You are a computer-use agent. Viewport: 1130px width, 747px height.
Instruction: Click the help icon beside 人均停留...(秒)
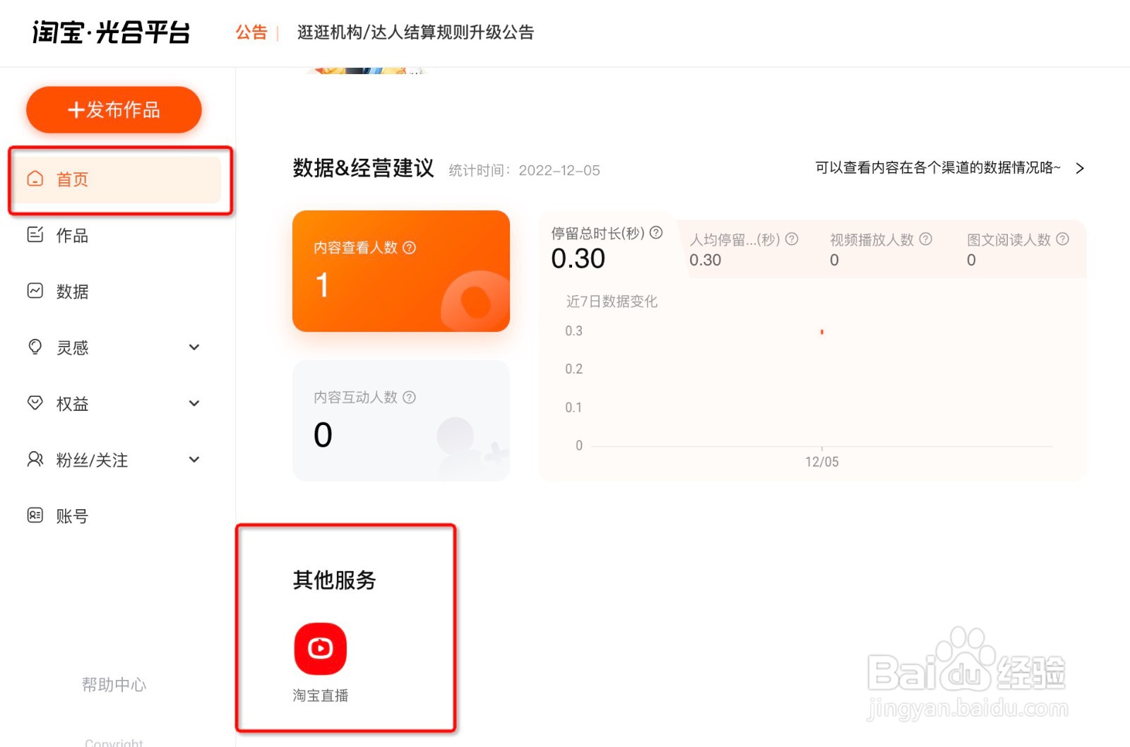tap(792, 239)
